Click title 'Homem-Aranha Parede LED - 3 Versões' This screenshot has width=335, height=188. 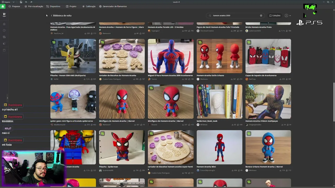coord(165,27)
